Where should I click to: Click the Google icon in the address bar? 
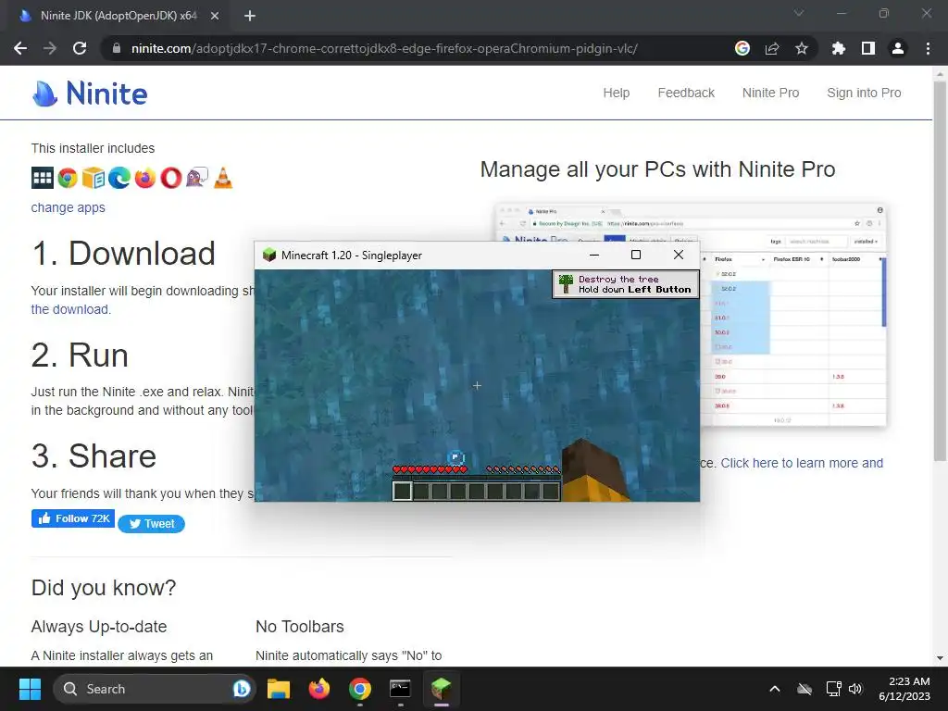[x=742, y=48]
